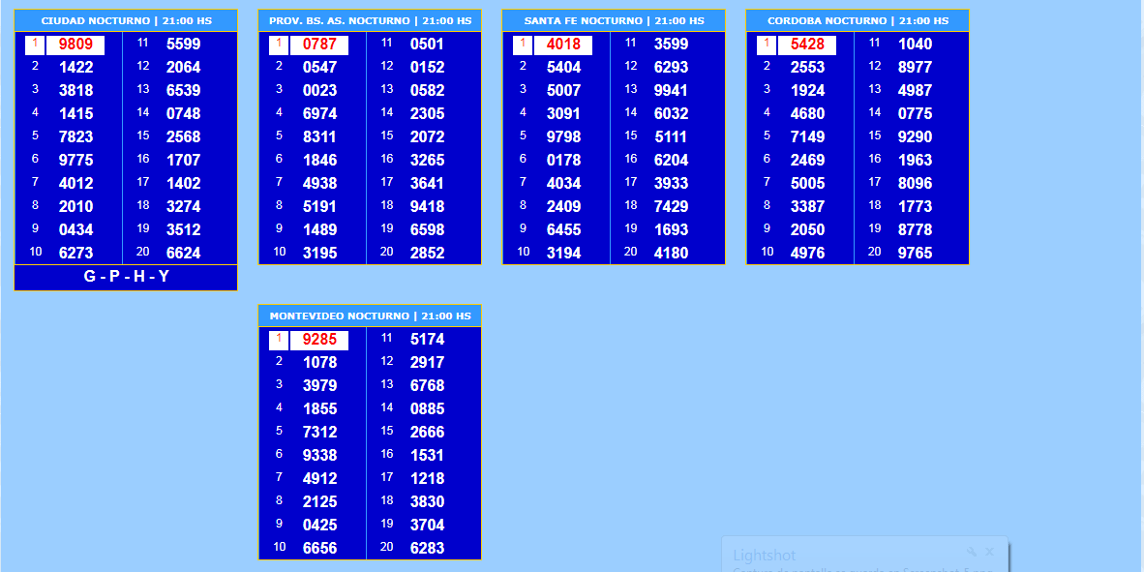1144x572 pixels.
Task: Select the Prov. Bs. As. Nocturno header
Action: 370,20
